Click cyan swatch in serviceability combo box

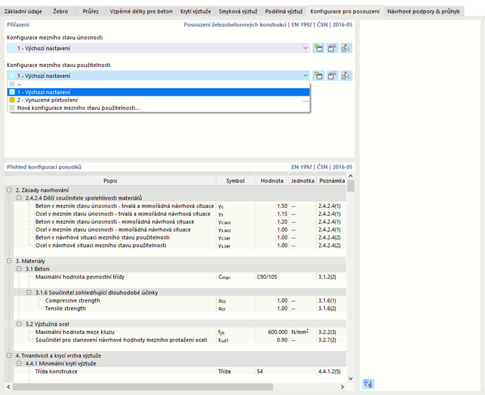(x=12, y=76)
